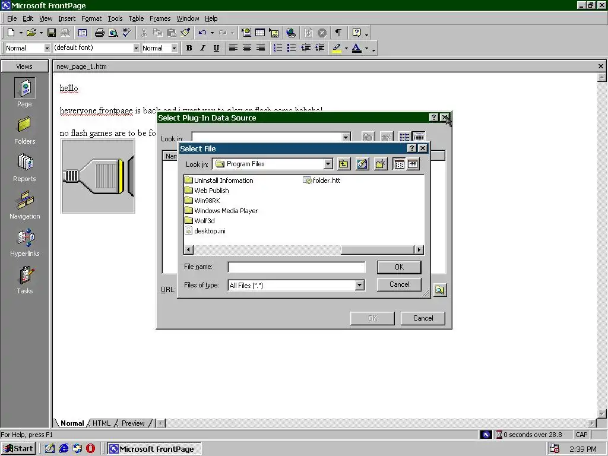Click Cancel in Select File dialog

pos(399,284)
